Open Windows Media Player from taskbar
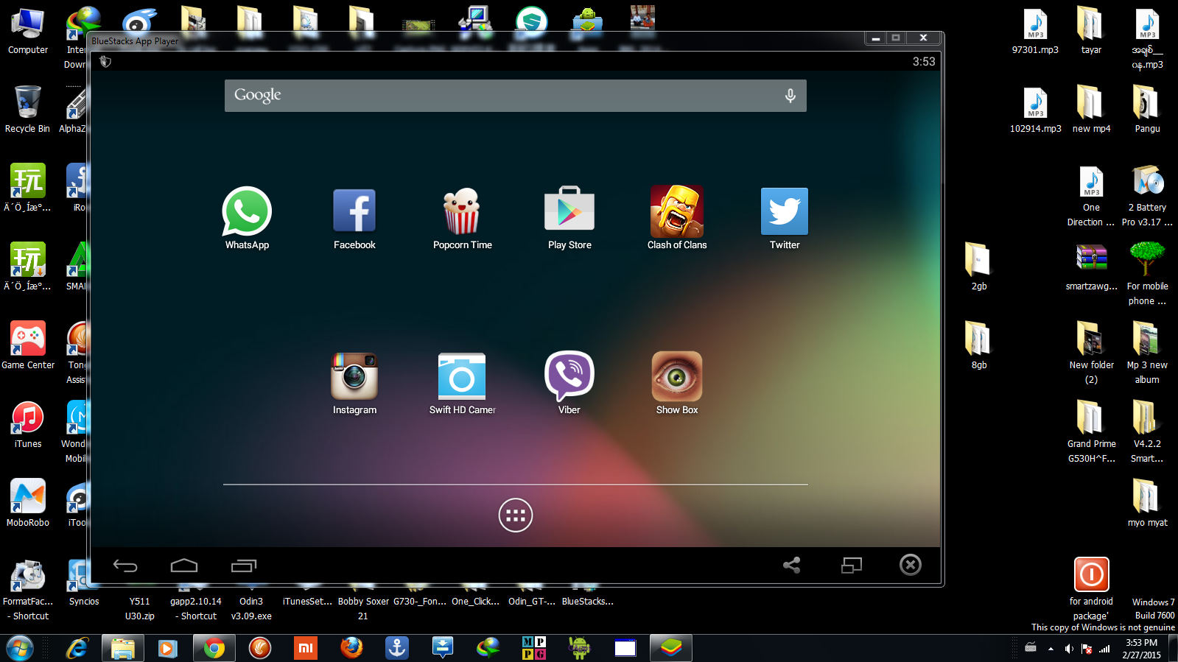The width and height of the screenshot is (1178, 662). click(x=169, y=649)
